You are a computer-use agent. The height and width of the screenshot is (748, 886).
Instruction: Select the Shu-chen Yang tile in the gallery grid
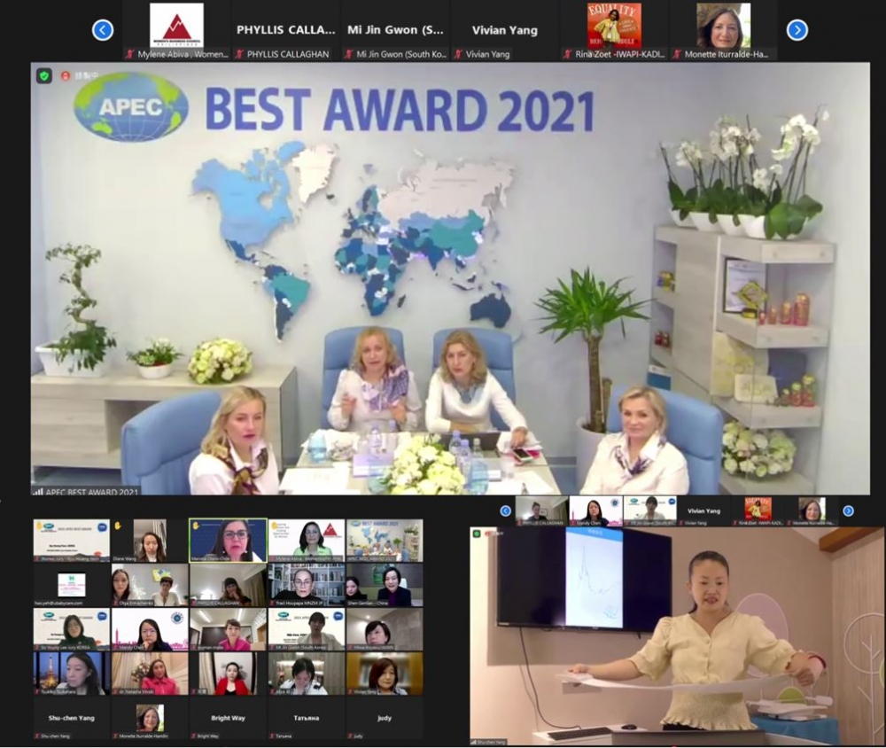(x=72, y=719)
